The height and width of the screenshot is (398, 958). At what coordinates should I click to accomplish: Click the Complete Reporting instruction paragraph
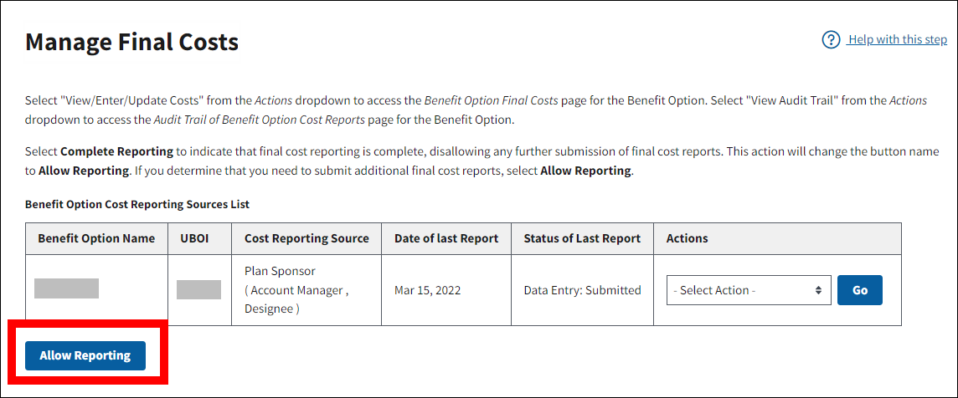(x=482, y=161)
